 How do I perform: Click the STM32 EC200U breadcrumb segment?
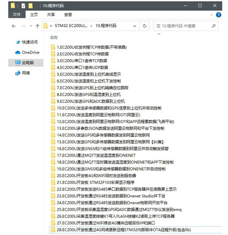point(71,26)
